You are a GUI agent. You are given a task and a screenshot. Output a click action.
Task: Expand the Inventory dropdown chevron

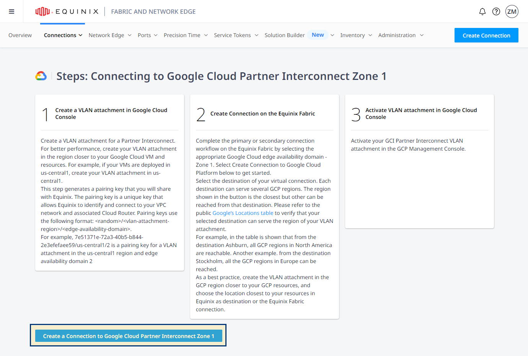click(370, 35)
